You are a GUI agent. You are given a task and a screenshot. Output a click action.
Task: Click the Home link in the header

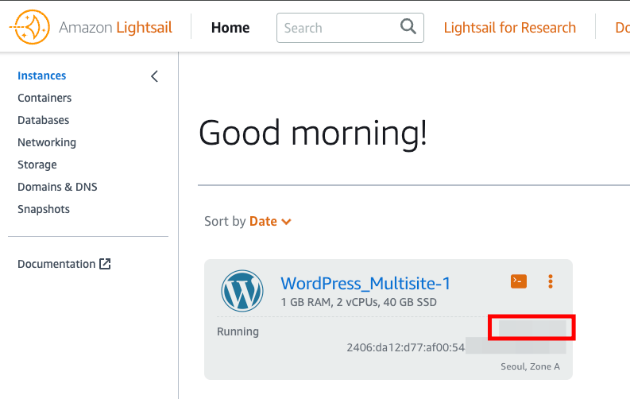[x=230, y=28]
